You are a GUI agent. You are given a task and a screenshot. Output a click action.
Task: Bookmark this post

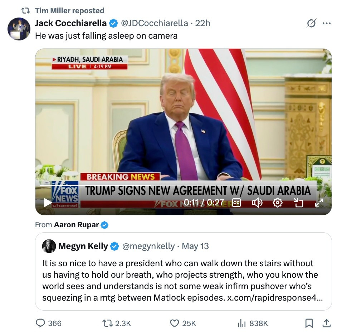tap(309, 323)
